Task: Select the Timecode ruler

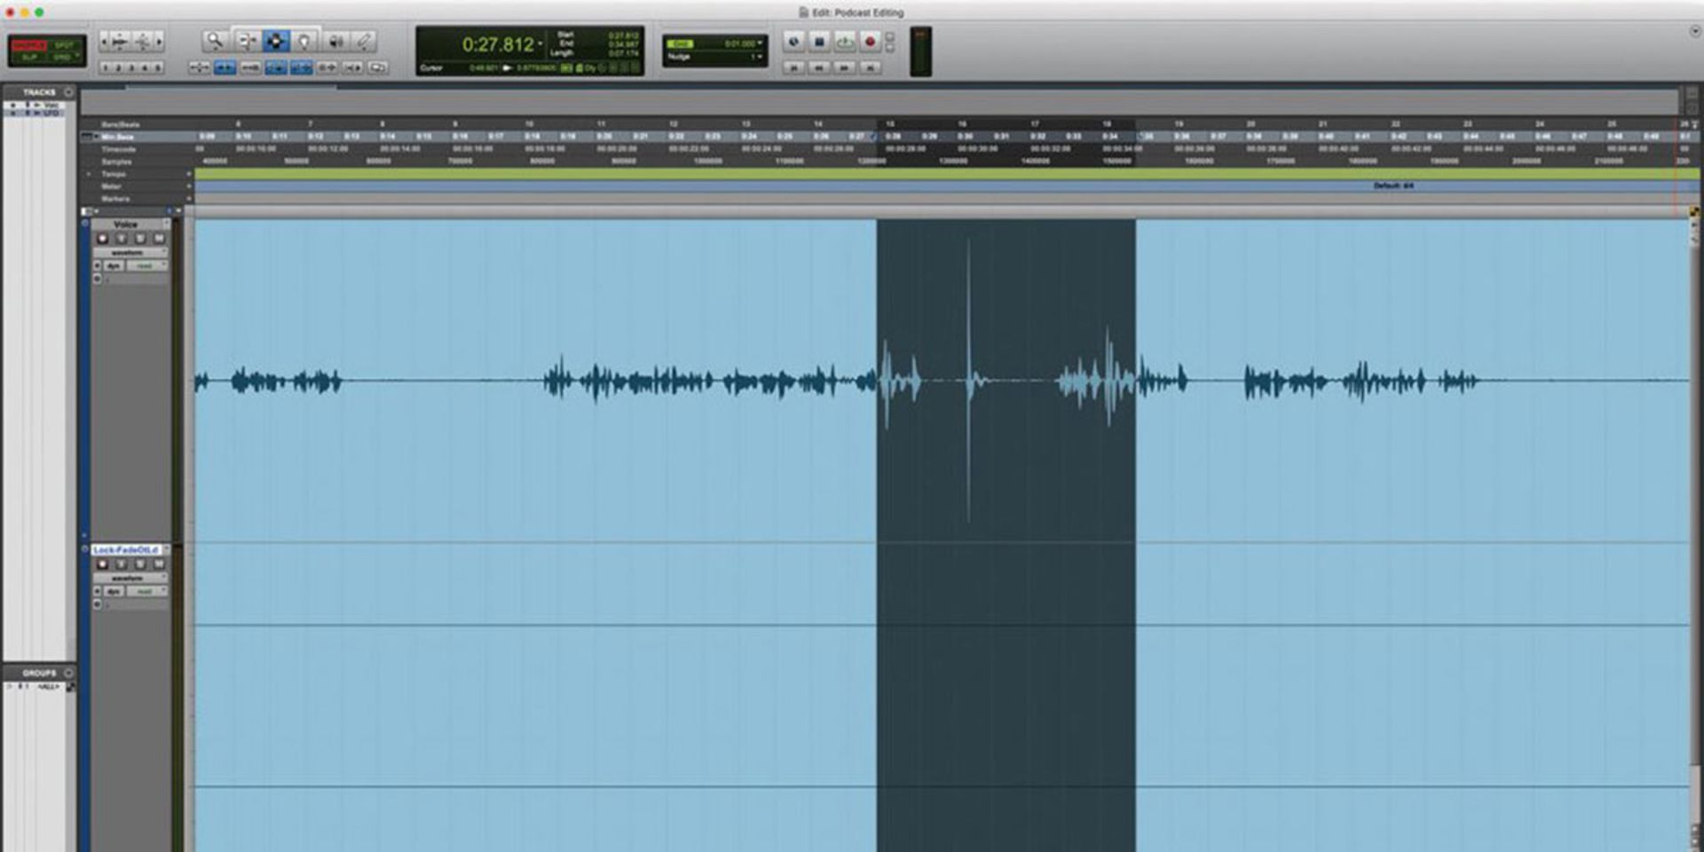Action: (117, 150)
